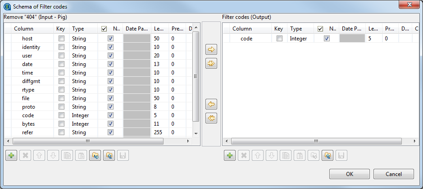Click the Cancel button

394,174
